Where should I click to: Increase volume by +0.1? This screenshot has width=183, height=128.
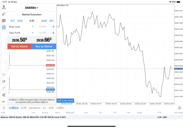[x=51, y=21]
